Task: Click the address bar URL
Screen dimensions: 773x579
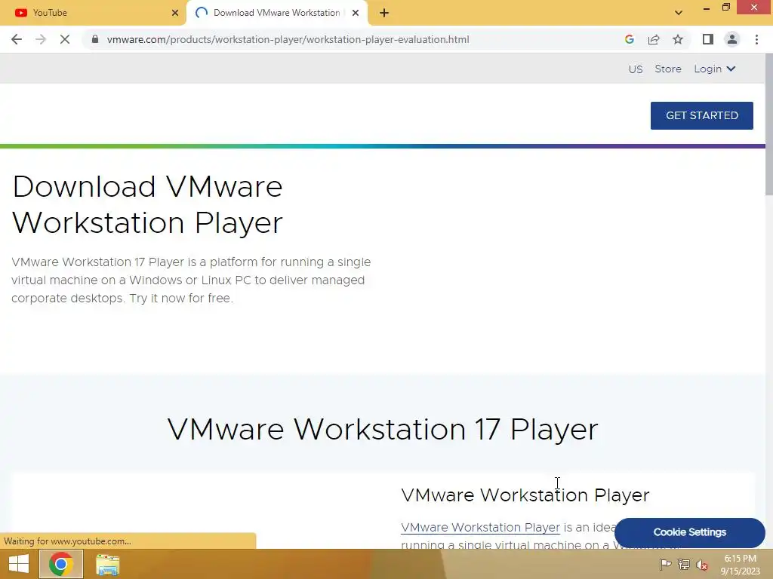Action: (288, 39)
